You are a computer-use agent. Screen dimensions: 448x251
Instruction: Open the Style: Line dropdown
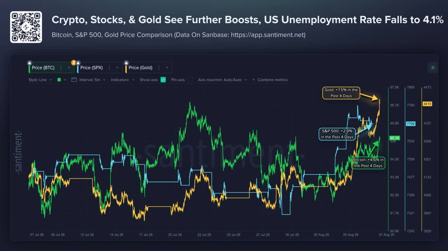pyautogui.click(x=40, y=80)
